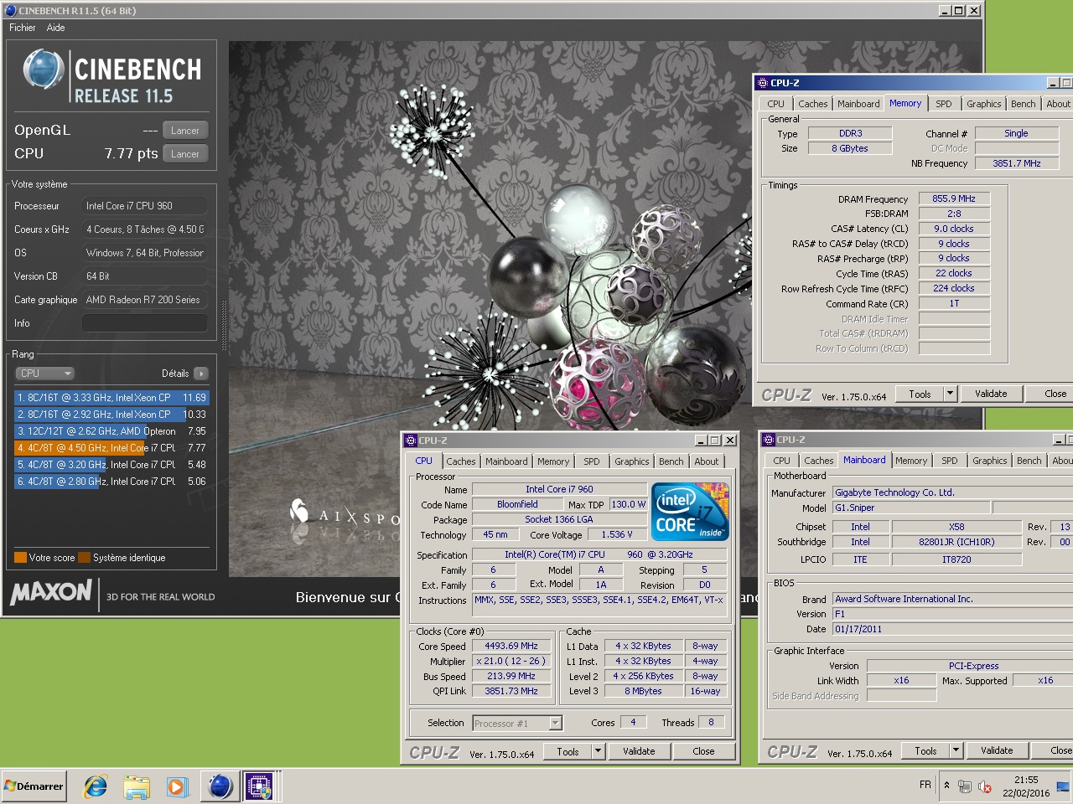Open Windows Explorer folder icon in taskbar

click(x=136, y=786)
